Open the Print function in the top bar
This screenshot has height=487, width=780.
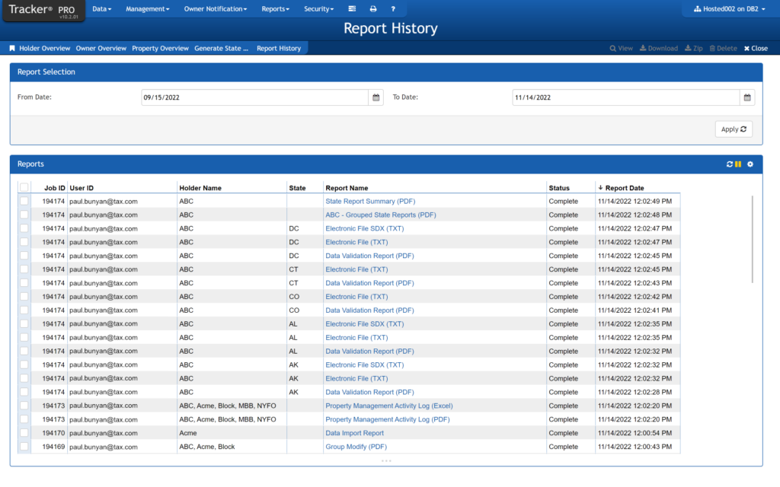(372, 8)
